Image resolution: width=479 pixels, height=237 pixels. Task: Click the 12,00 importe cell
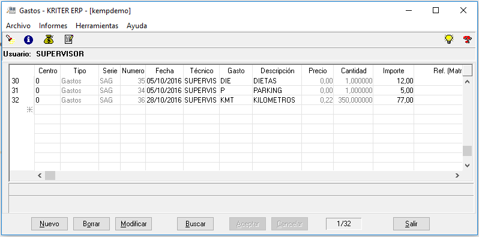pos(394,81)
